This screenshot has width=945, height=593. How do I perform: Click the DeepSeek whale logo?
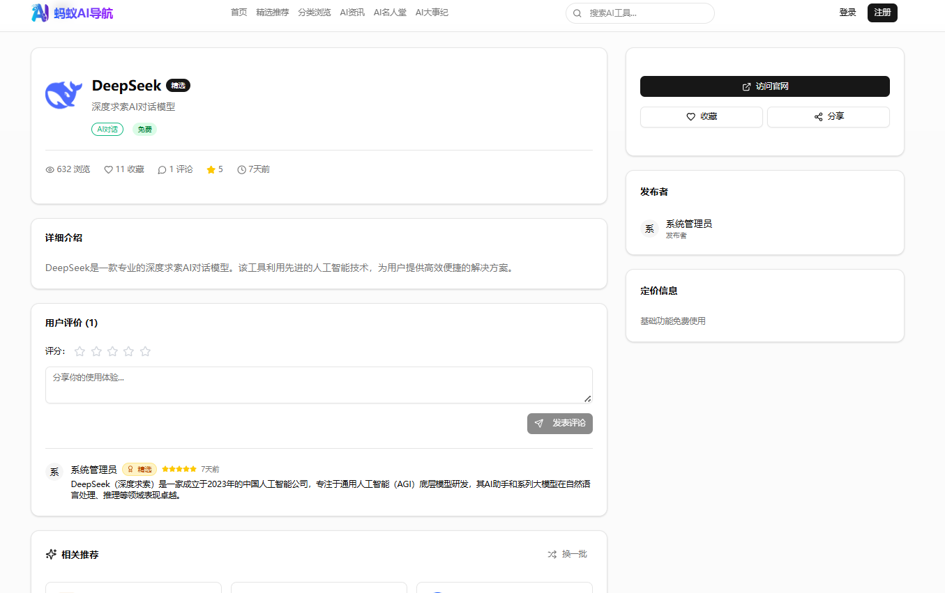pyautogui.click(x=63, y=94)
